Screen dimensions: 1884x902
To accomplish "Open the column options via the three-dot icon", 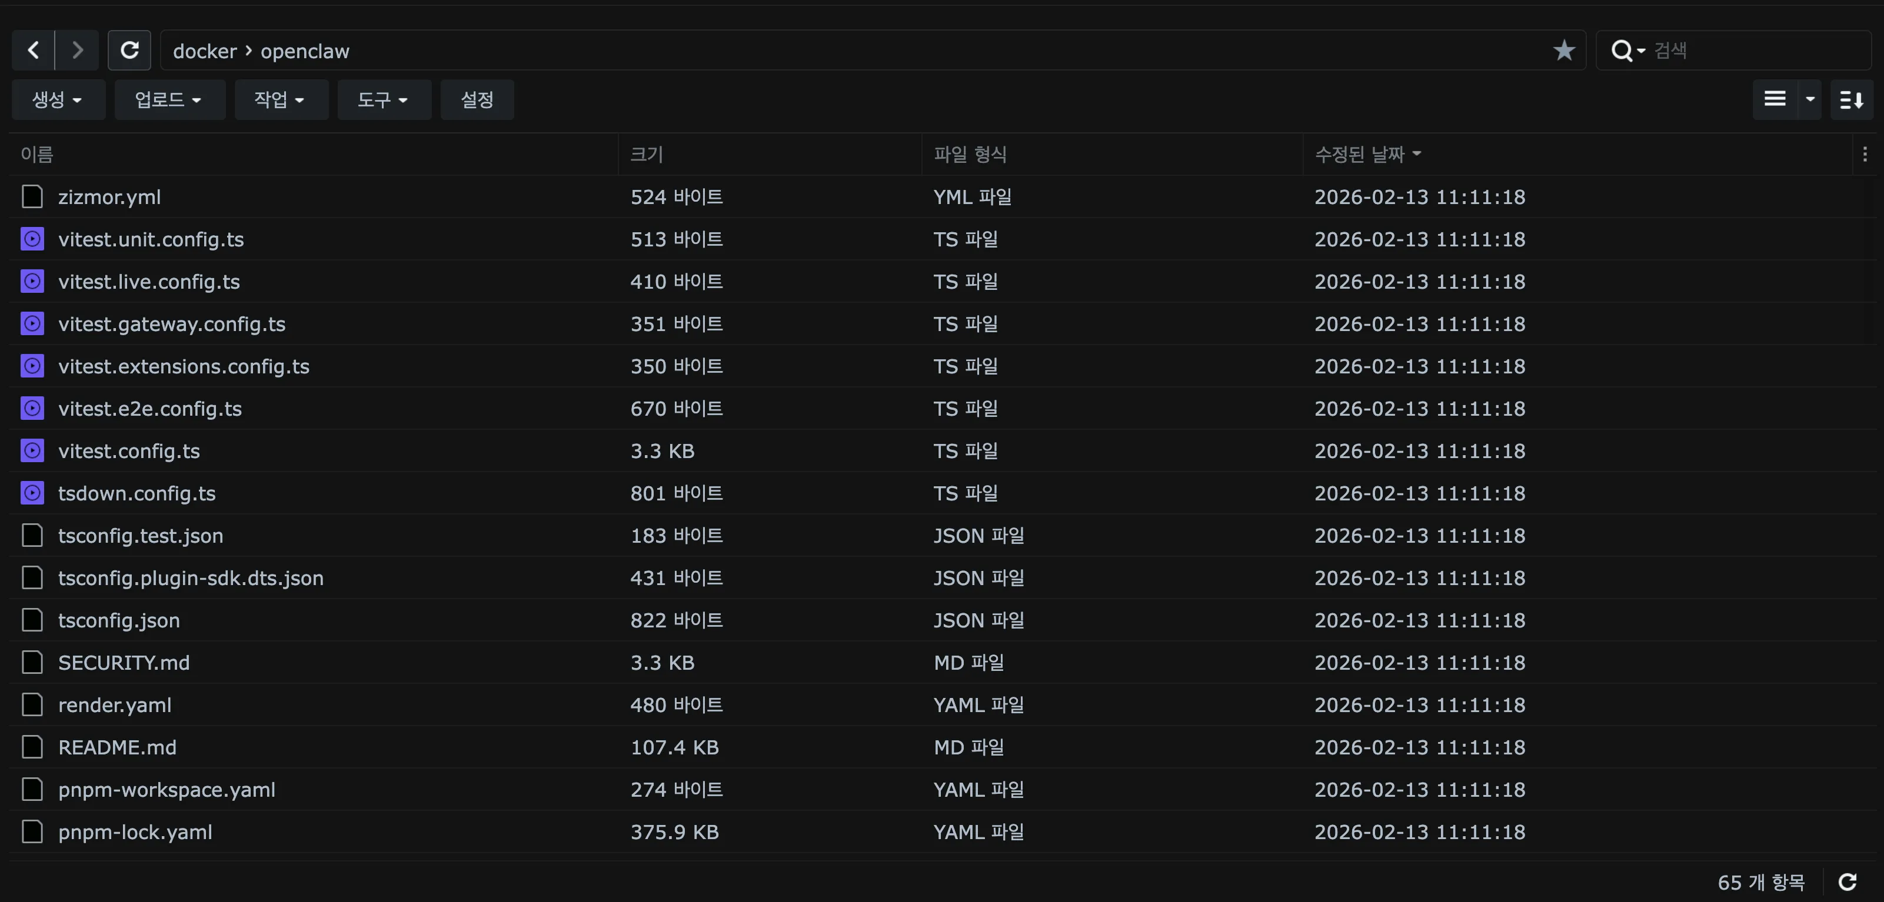I will click(1865, 154).
